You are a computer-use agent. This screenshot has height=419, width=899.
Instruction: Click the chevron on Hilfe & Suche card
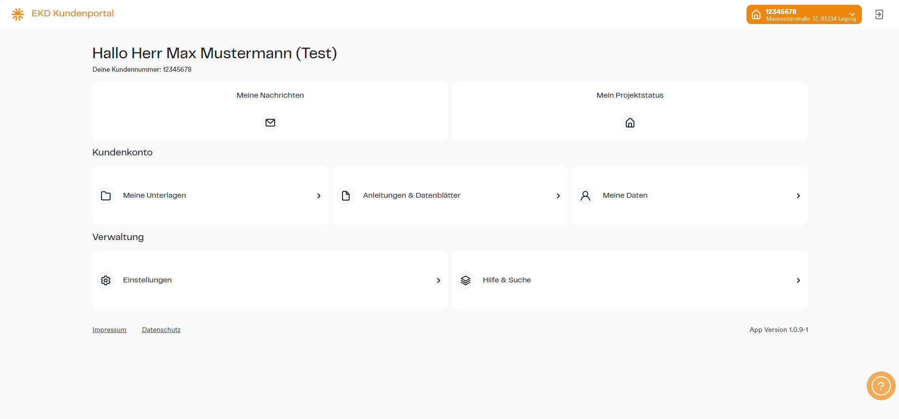click(x=798, y=280)
